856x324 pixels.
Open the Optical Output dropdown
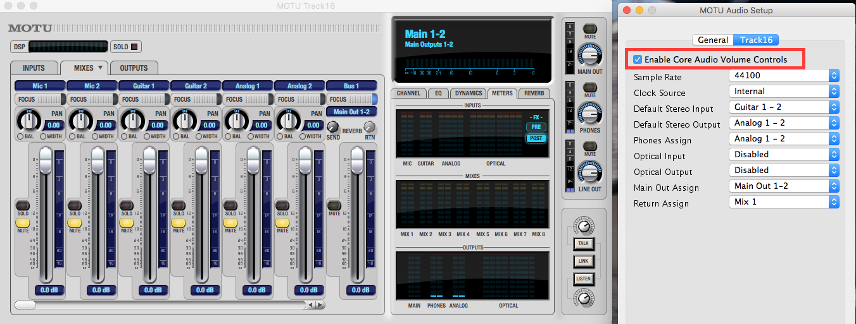coord(784,171)
